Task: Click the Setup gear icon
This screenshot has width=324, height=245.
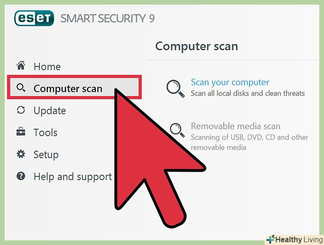Action: pyautogui.click(x=21, y=154)
